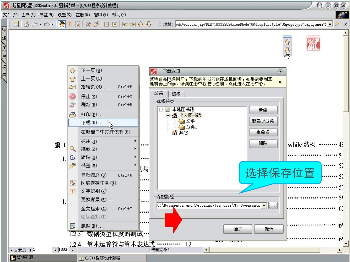Go to next page toolbar arrow

[x=149, y=24]
